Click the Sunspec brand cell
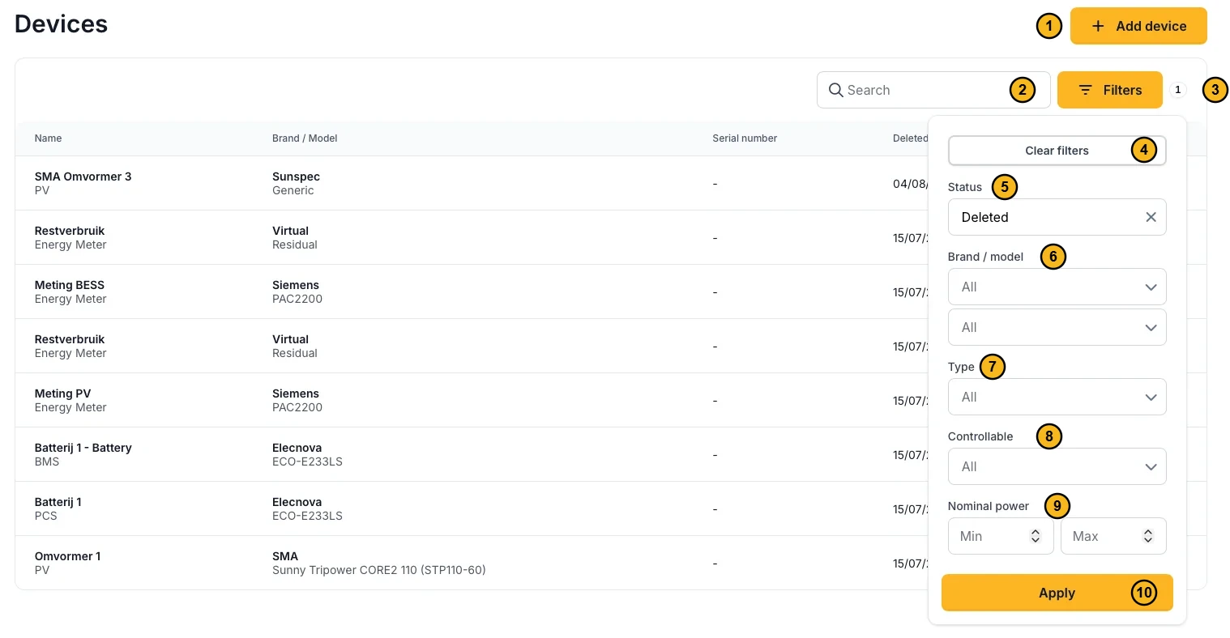 296,177
